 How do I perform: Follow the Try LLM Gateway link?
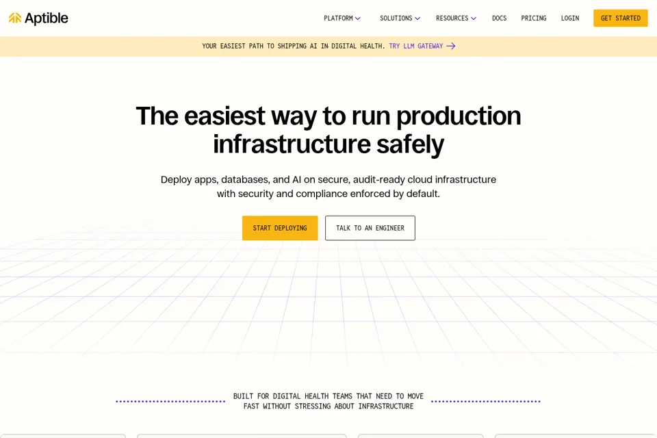tap(415, 46)
